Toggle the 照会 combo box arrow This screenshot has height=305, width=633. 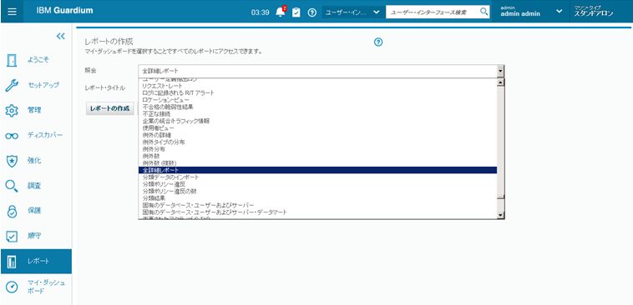coord(500,71)
